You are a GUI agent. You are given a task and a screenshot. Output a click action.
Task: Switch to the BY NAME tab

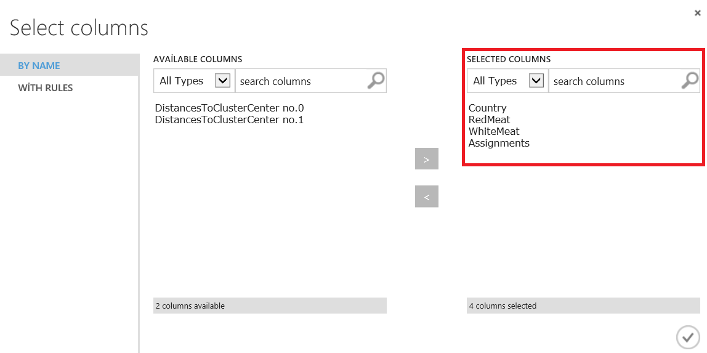coord(39,65)
